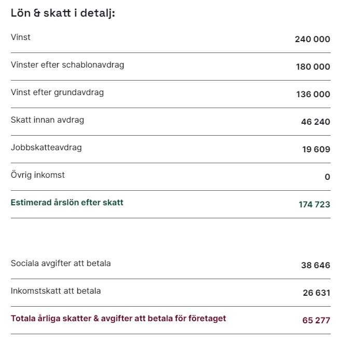Select the green 174 723 amount
Screen dimensions: 341x355
pos(314,205)
